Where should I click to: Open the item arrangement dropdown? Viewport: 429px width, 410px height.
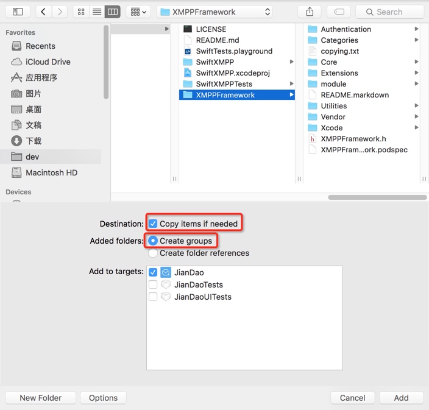tap(138, 12)
